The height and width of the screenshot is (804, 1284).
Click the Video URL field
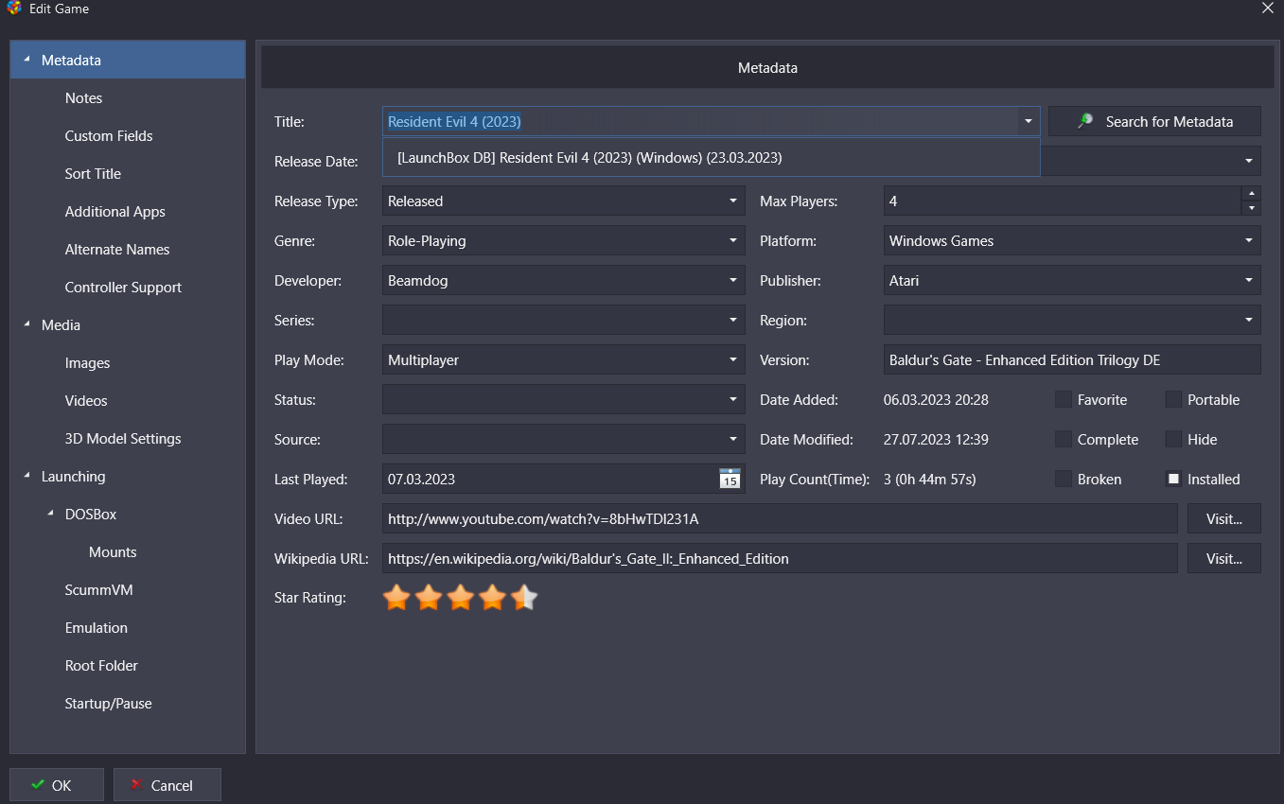780,518
